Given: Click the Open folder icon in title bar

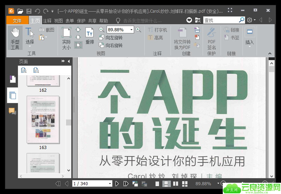Looking at the screenshot, I should 20,11.
